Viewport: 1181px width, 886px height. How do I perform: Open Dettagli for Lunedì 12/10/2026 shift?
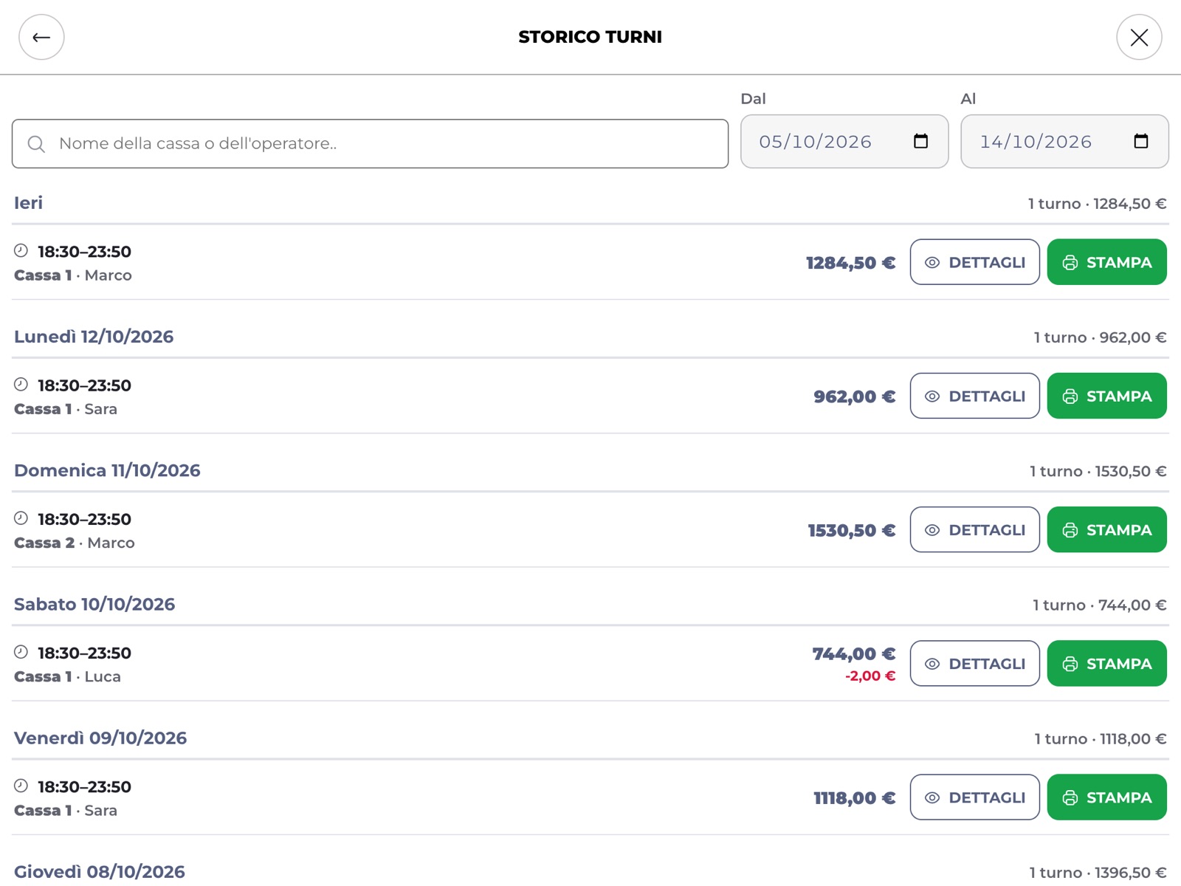974,396
